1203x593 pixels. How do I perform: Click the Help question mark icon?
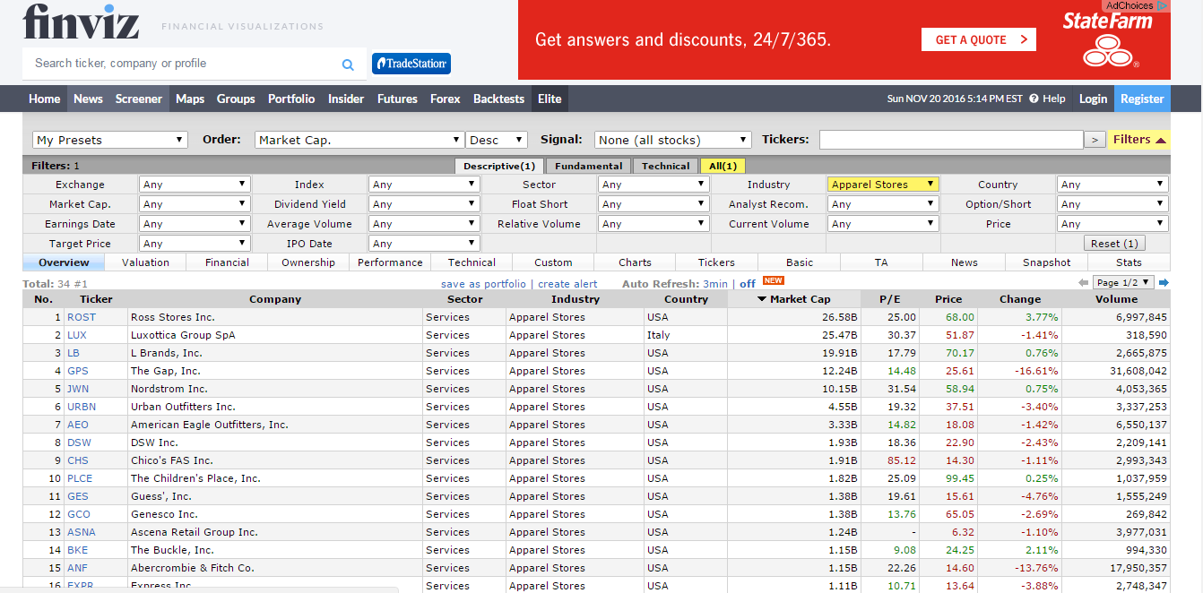pyautogui.click(x=1034, y=99)
